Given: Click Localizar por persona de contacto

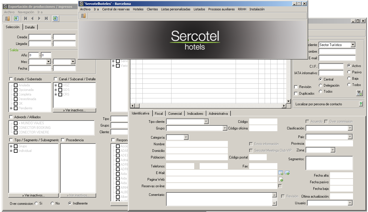Looking at the screenshot, I should click(319, 104).
